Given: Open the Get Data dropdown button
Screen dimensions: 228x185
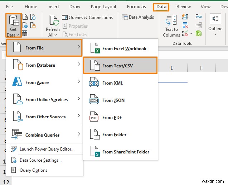Looking at the screenshot, I should point(13,25).
